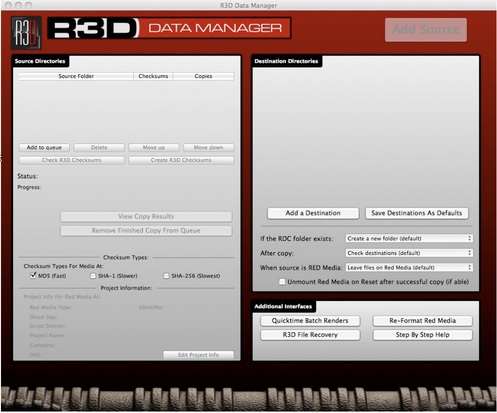Open 'When source is RED Media' dropdown

409,268
